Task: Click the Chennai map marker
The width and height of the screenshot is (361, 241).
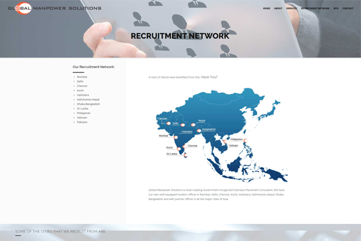Action: pyautogui.click(x=184, y=147)
